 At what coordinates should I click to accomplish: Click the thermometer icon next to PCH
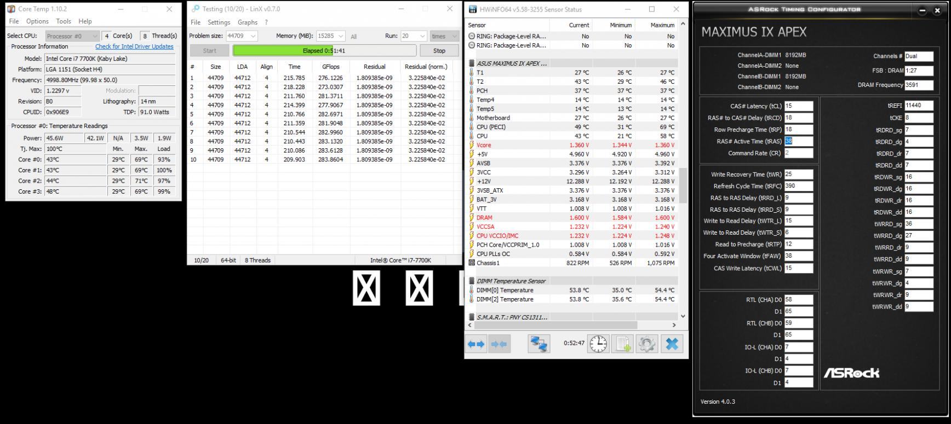472,91
